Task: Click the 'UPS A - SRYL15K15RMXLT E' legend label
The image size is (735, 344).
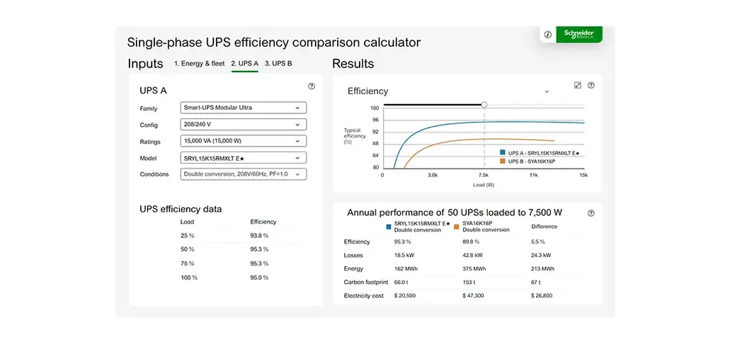Action: coord(544,154)
